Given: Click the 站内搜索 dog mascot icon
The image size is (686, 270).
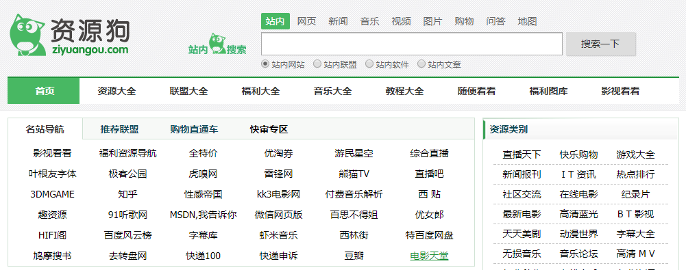Looking at the screenshot, I should pos(217,44).
